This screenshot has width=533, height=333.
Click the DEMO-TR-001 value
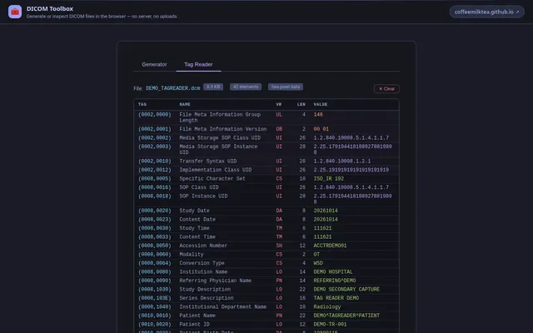pyautogui.click(x=330, y=325)
